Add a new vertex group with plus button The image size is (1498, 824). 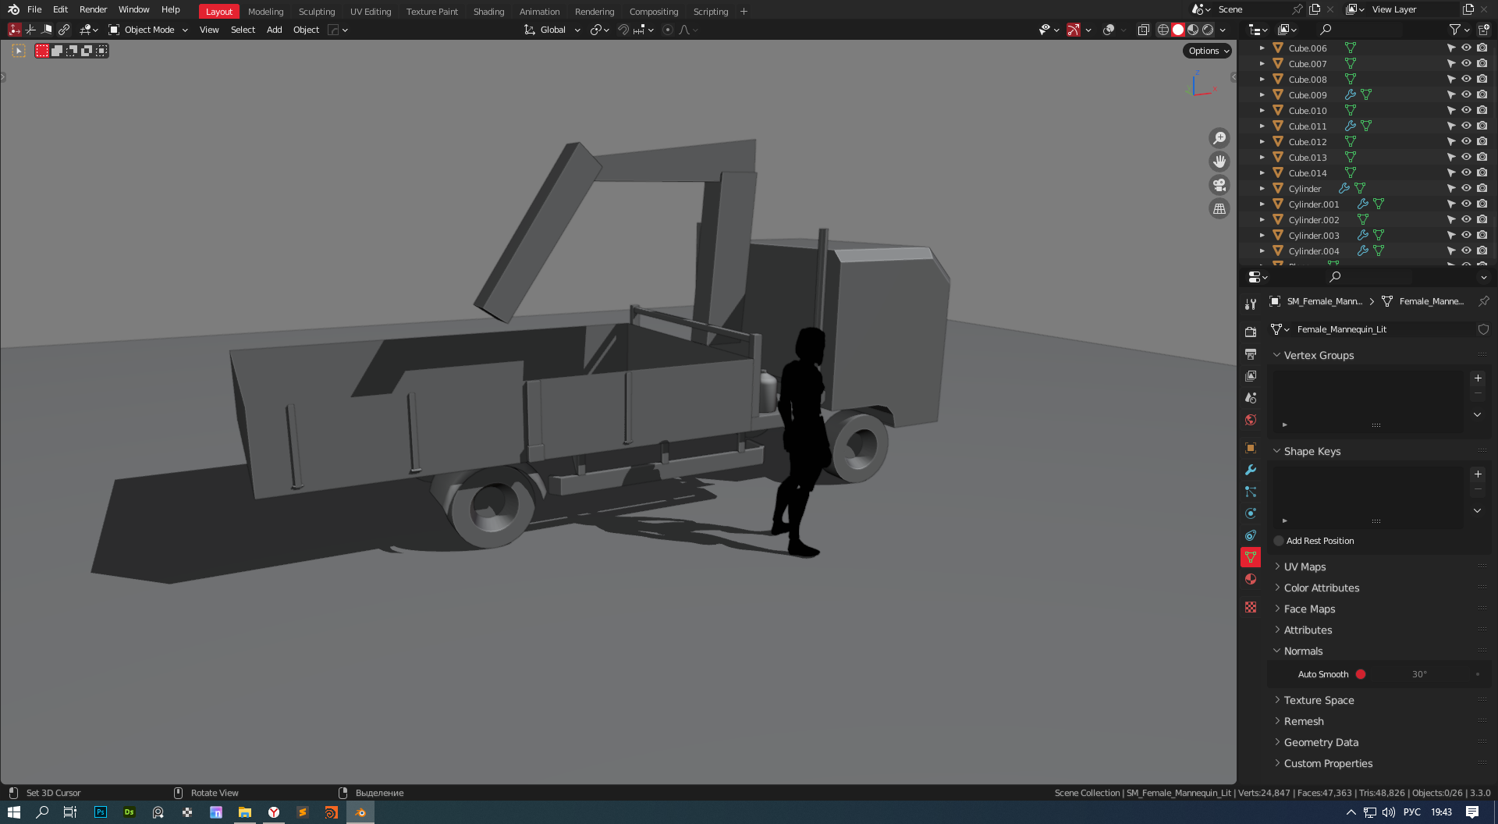tap(1478, 378)
